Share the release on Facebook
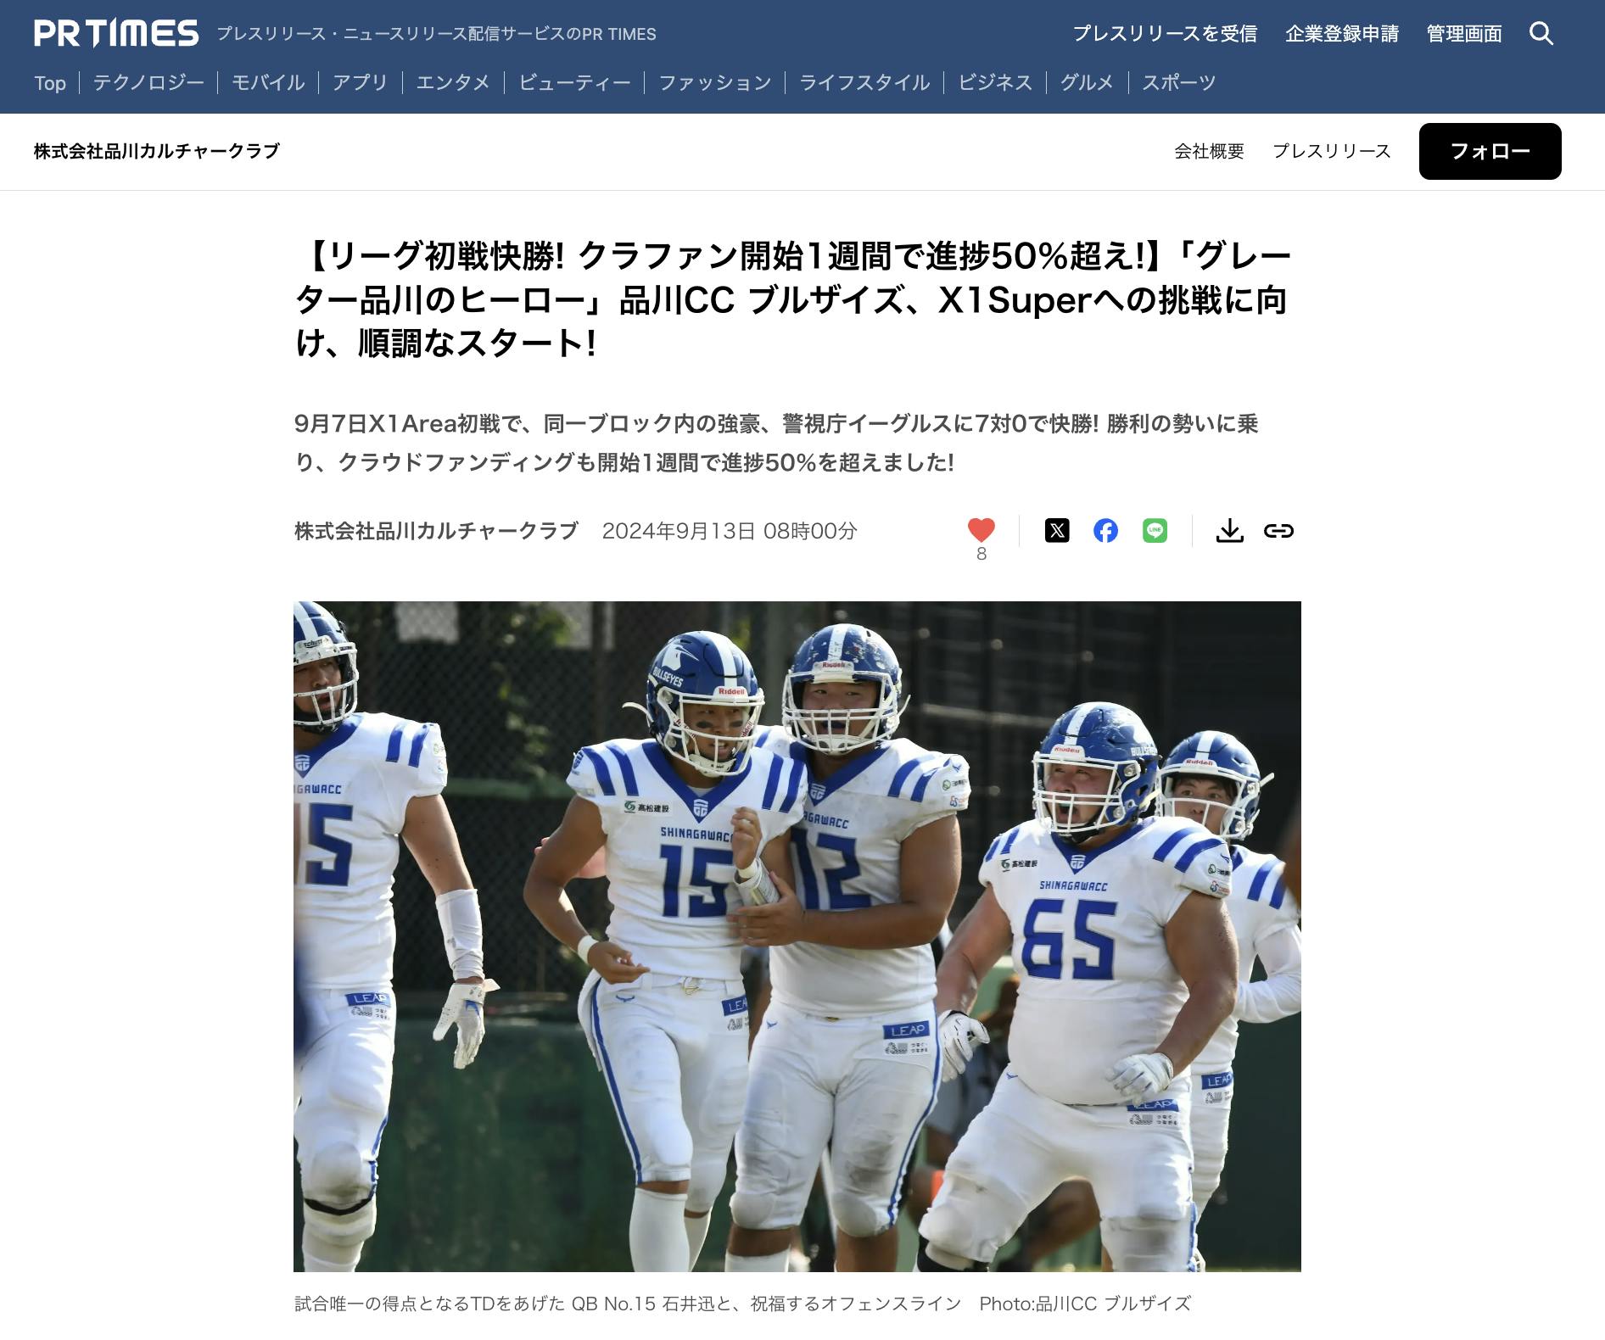 click(1105, 531)
